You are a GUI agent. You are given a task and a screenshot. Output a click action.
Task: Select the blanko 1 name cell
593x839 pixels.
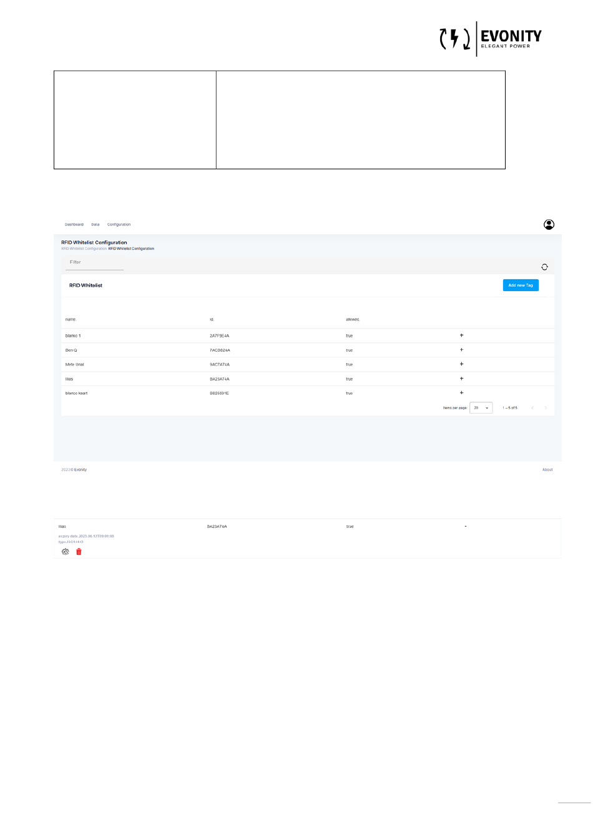(73, 336)
